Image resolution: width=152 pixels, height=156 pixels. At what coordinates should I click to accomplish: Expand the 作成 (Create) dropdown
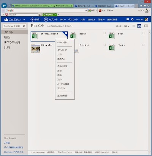click(40, 20)
